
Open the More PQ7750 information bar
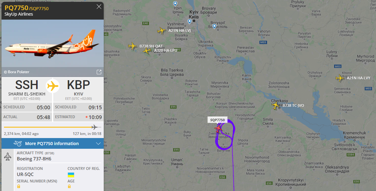(x=53, y=144)
